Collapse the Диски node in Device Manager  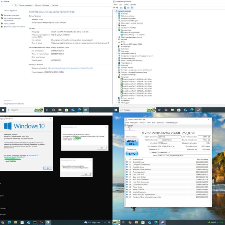pyautogui.click(x=117, y=42)
